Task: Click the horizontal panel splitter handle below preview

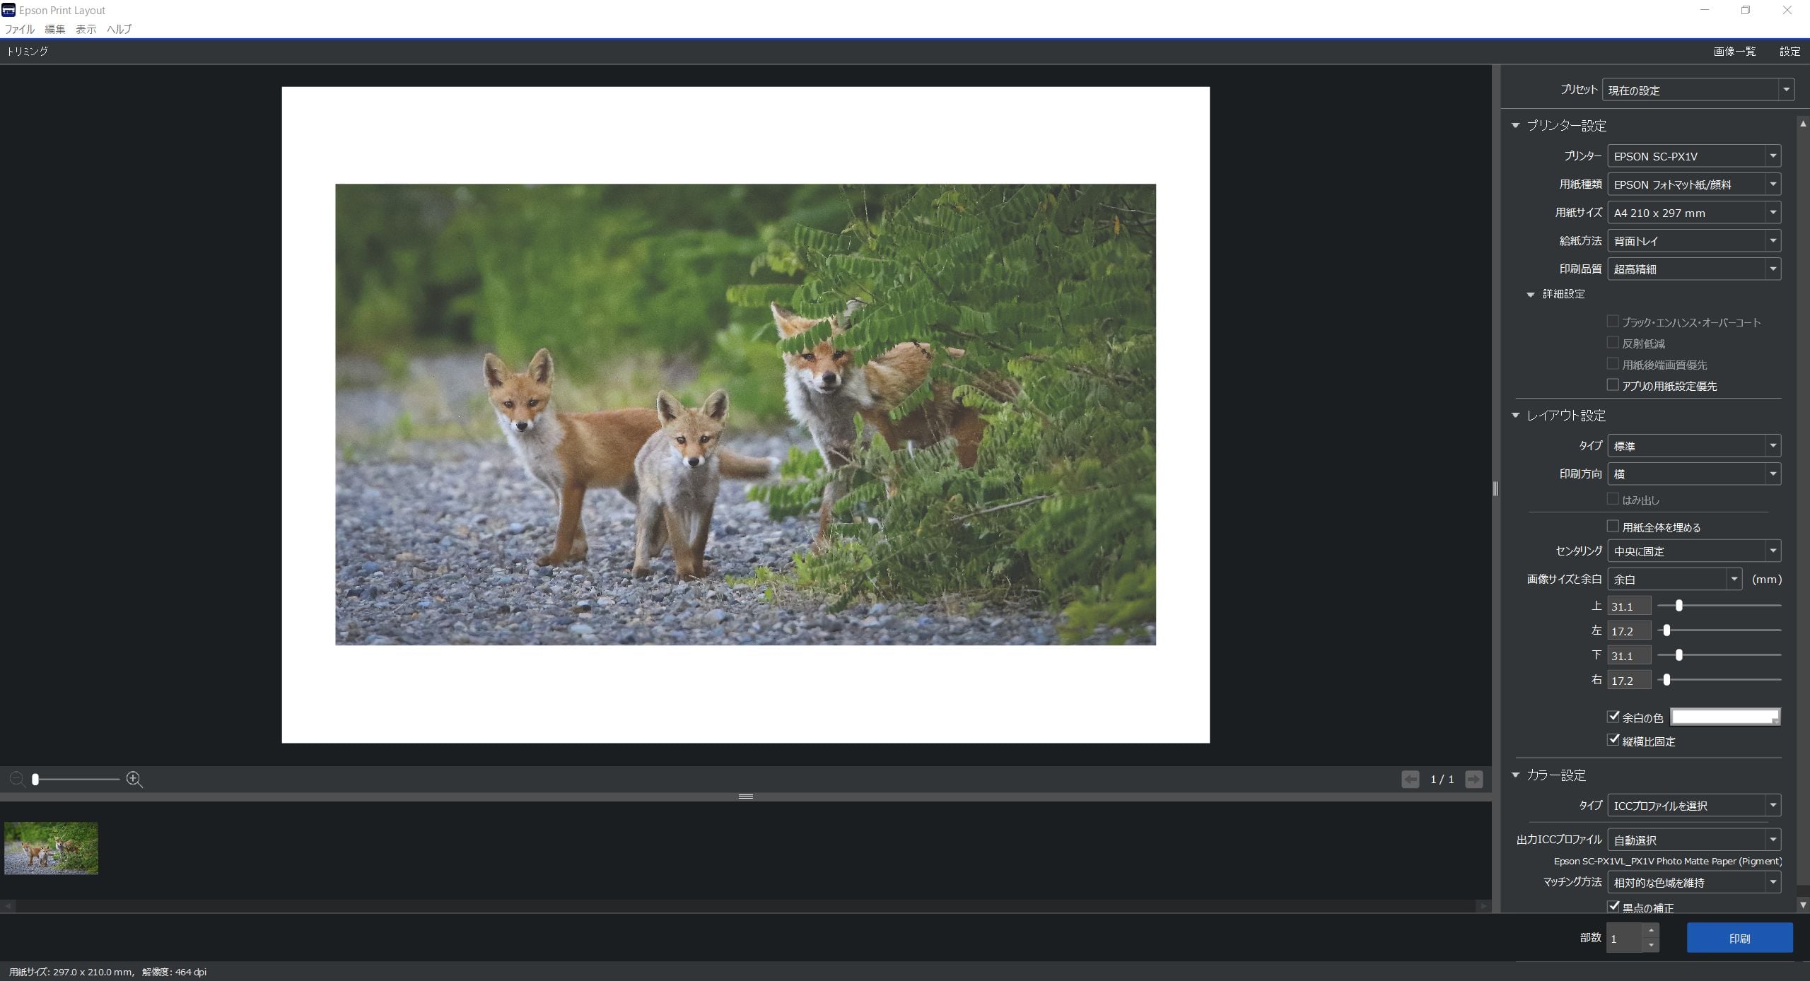Action: (745, 797)
